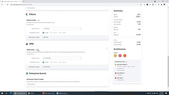
Task: Remove the APM nodes with X
Action: (107, 49)
